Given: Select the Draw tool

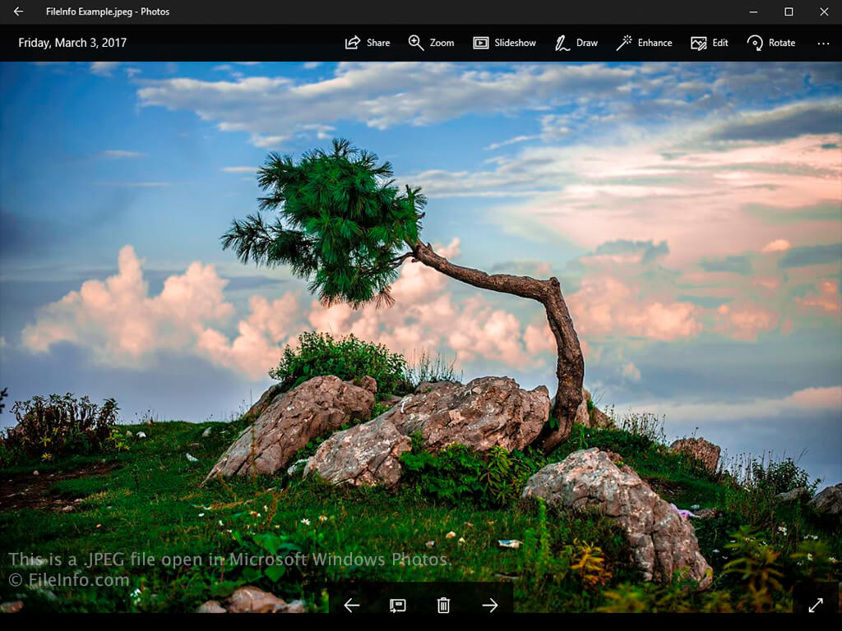Looking at the screenshot, I should (576, 43).
